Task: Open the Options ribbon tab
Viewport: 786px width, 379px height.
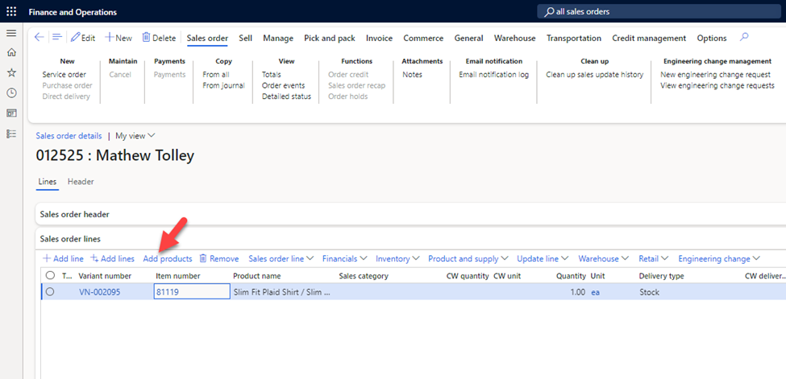Action: click(712, 38)
